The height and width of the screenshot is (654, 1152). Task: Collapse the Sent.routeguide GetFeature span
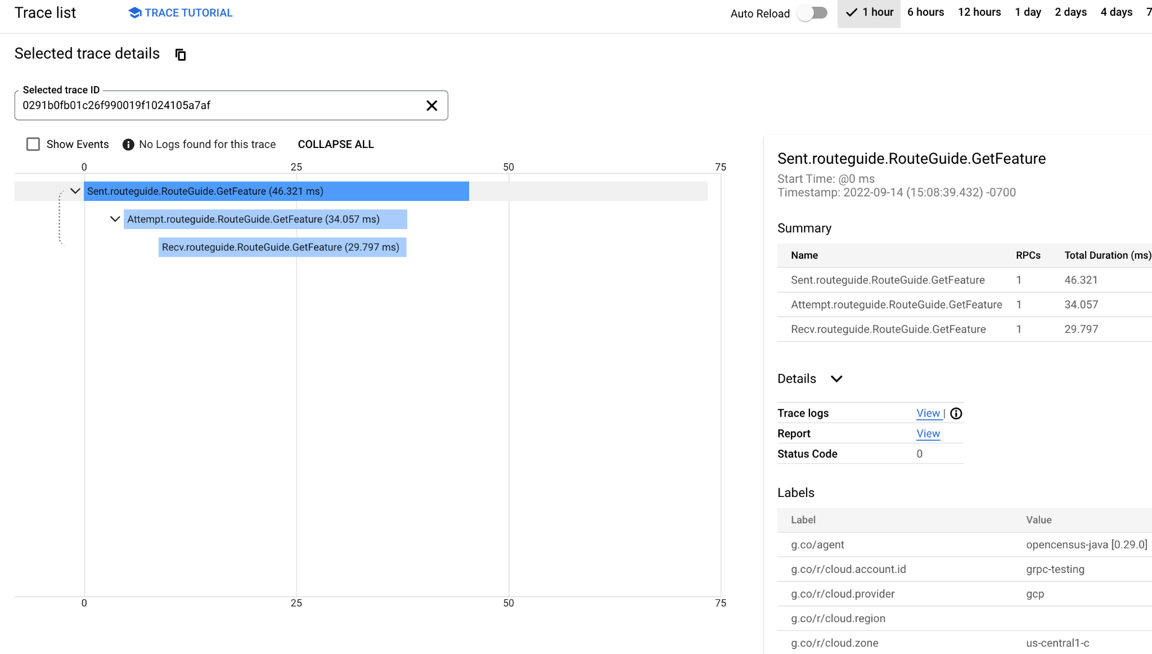[x=75, y=191]
